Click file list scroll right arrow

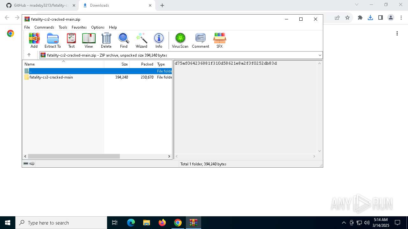tap(169, 156)
